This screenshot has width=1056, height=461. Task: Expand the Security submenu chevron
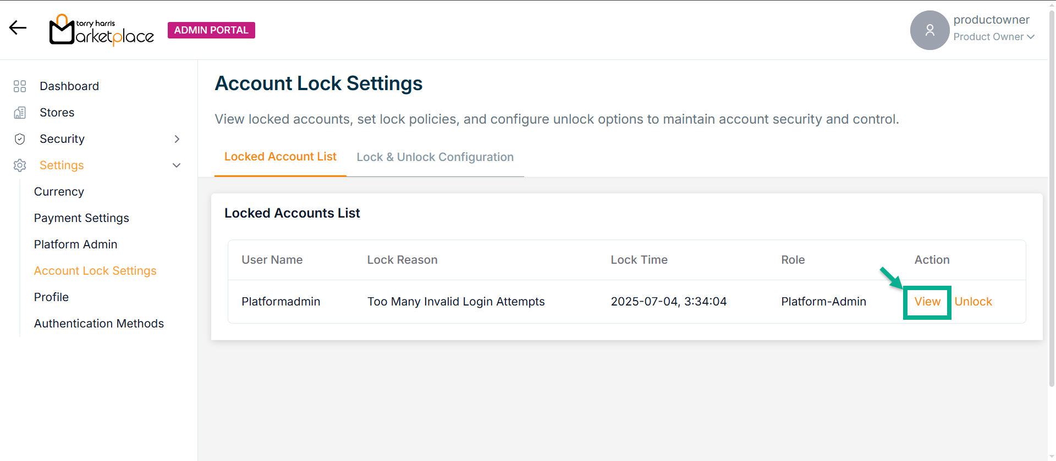177,139
